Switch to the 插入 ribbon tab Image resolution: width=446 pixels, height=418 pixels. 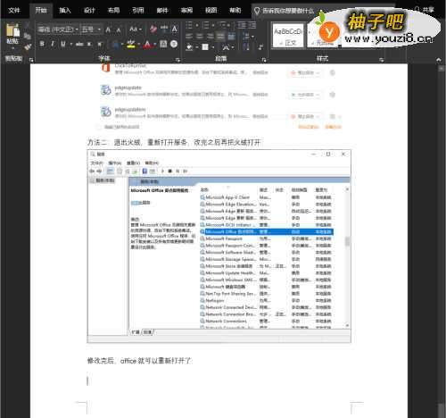coord(65,11)
